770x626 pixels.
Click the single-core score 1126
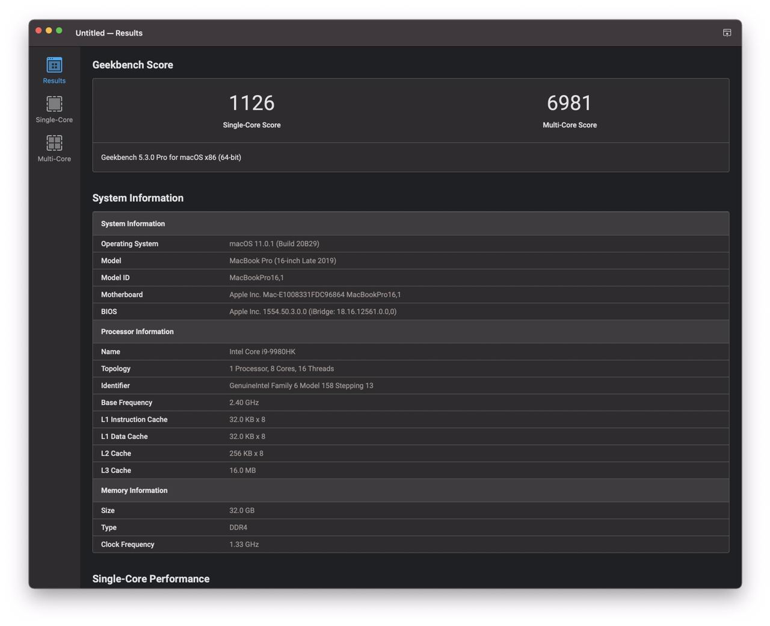click(x=251, y=103)
